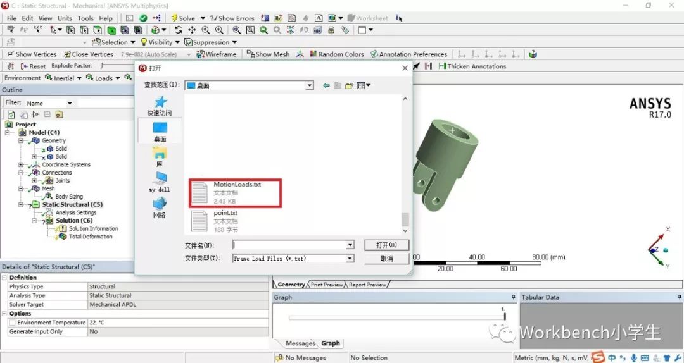Open Annotation Preferences
The width and height of the screenshot is (684, 363).
click(408, 54)
